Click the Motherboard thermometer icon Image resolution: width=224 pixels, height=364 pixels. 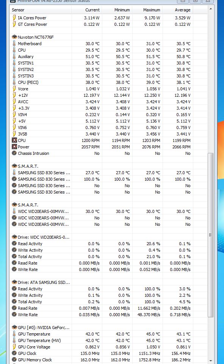[x=14, y=43]
